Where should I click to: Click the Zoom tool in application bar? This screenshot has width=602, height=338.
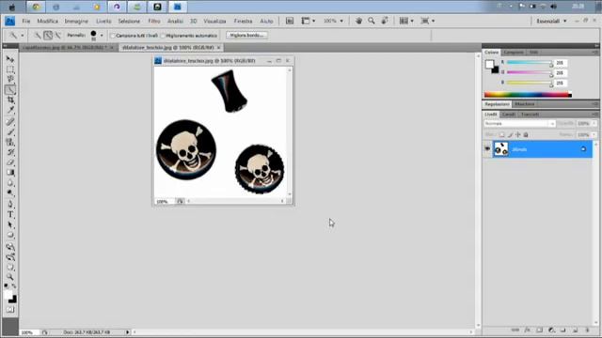click(372, 21)
